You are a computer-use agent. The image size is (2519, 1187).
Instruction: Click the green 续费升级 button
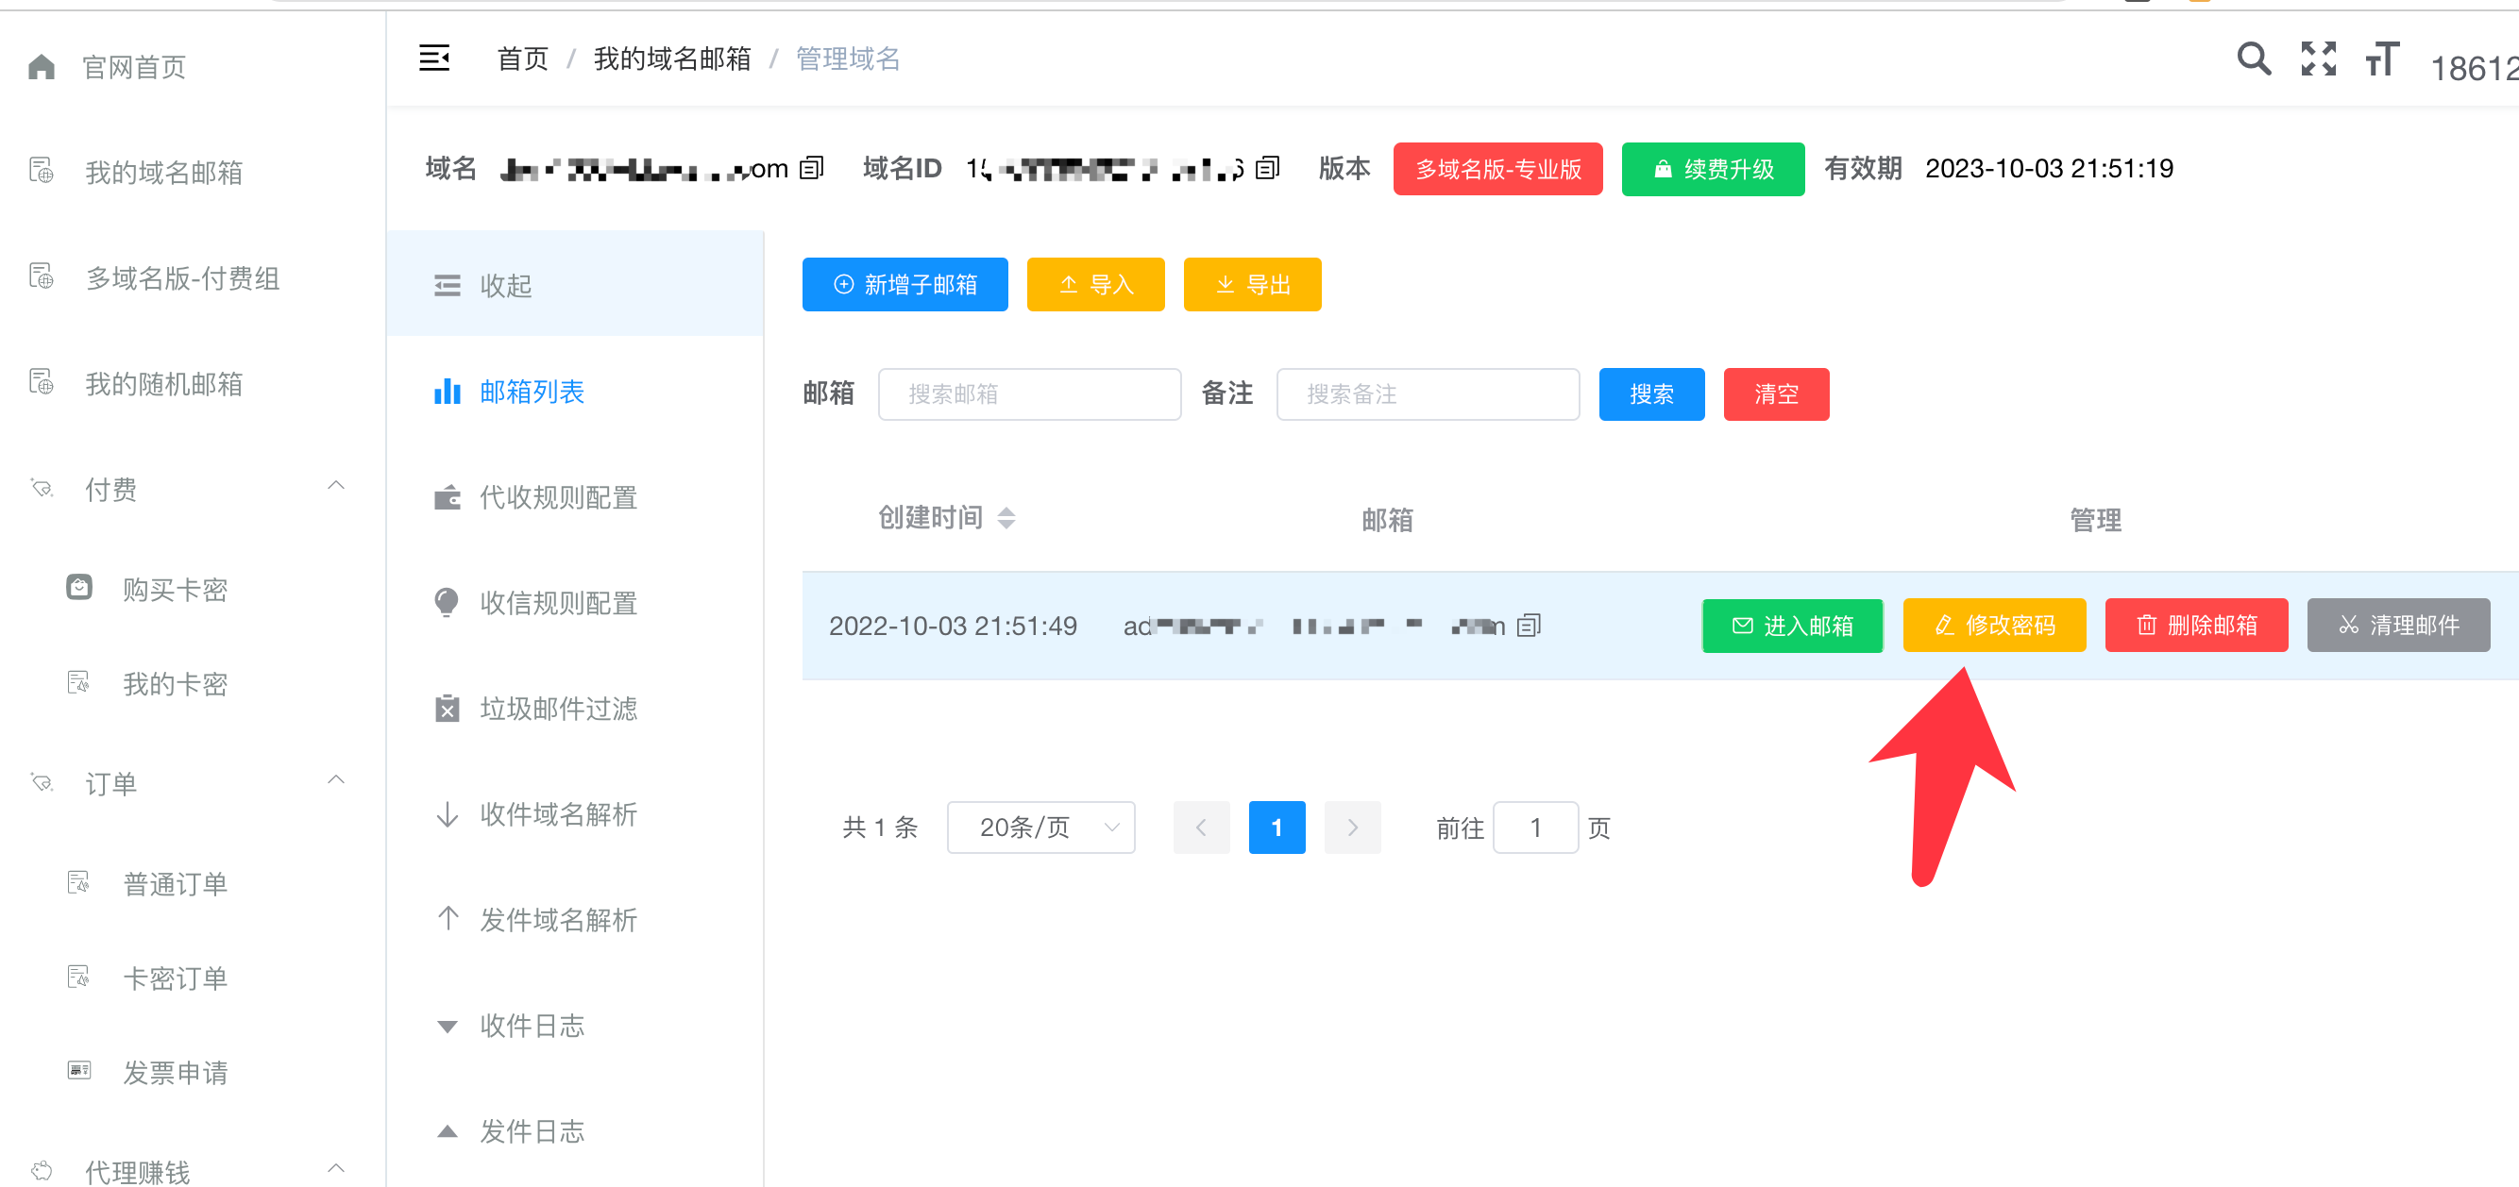[1713, 169]
